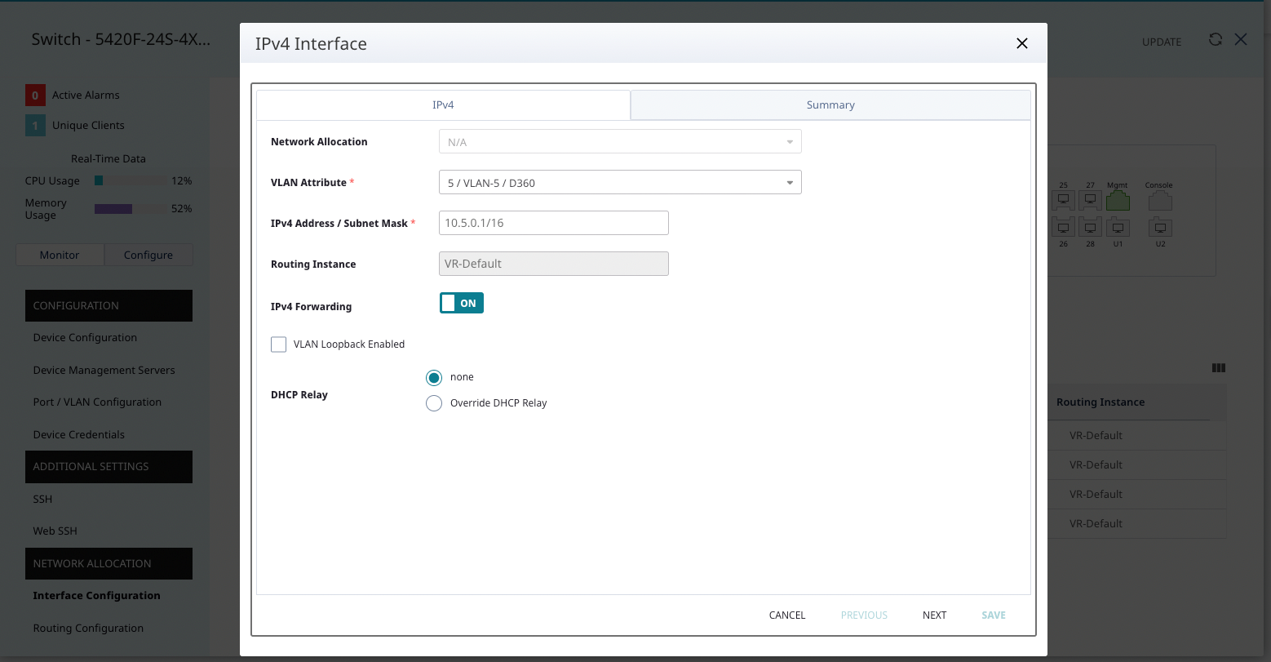Select Override DHCP Relay radio button
Image resolution: width=1271 pixels, height=662 pixels.
point(434,403)
